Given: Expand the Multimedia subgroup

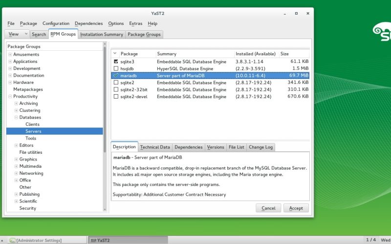Looking at the screenshot, I should point(16,166).
